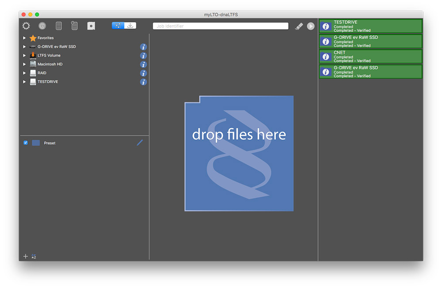Screen dimensions: 442x288
Task: Switch to the archive sliders mode
Action: [118, 26]
